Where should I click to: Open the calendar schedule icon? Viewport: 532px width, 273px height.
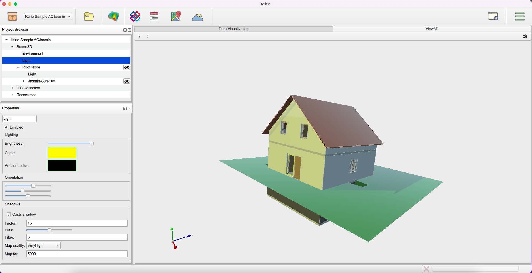pos(154,17)
